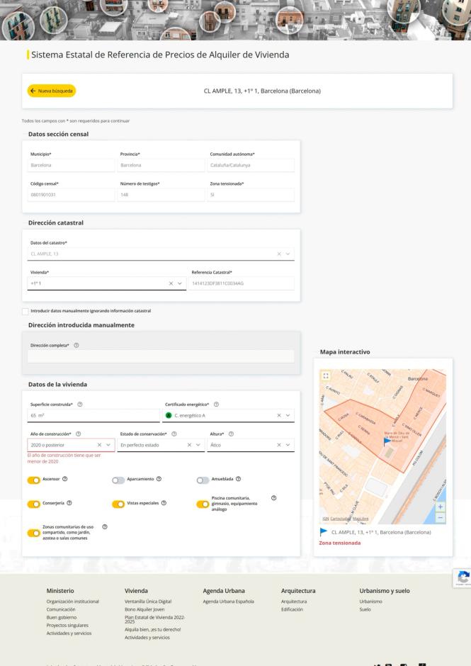Open Bono Alquiler Joven link
This screenshot has height=666, width=471.
[144, 609]
